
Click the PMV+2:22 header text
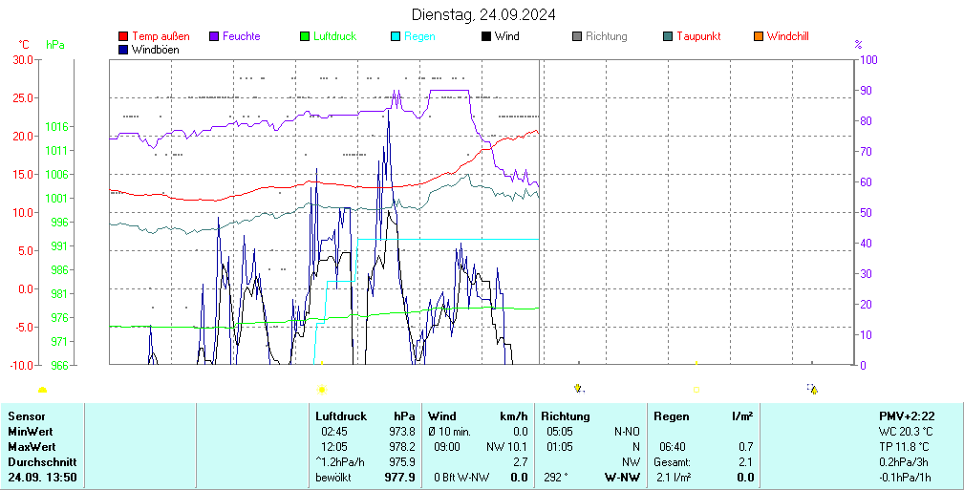point(906,416)
